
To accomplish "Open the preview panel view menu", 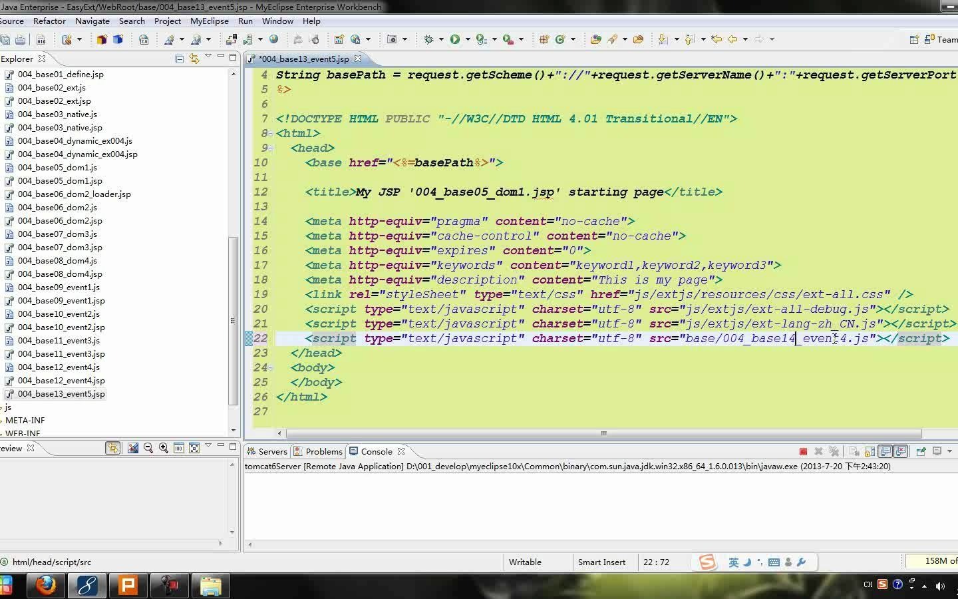I will coord(208,446).
